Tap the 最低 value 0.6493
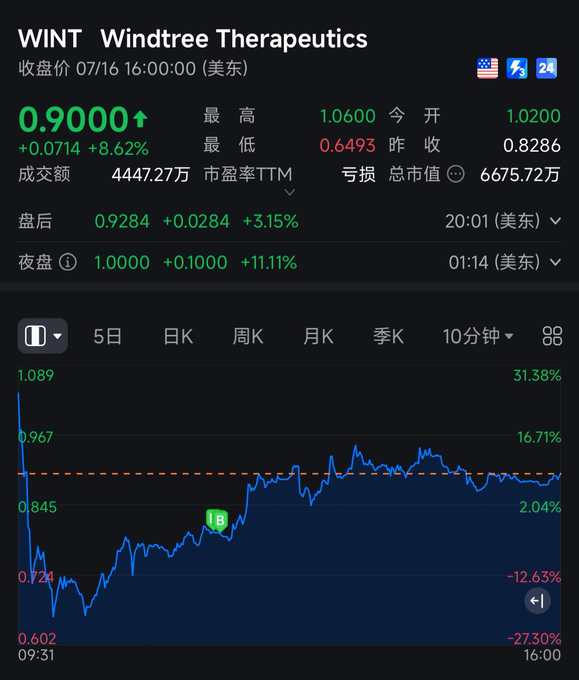Image resolution: width=579 pixels, height=680 pixels. pos(348,146)
